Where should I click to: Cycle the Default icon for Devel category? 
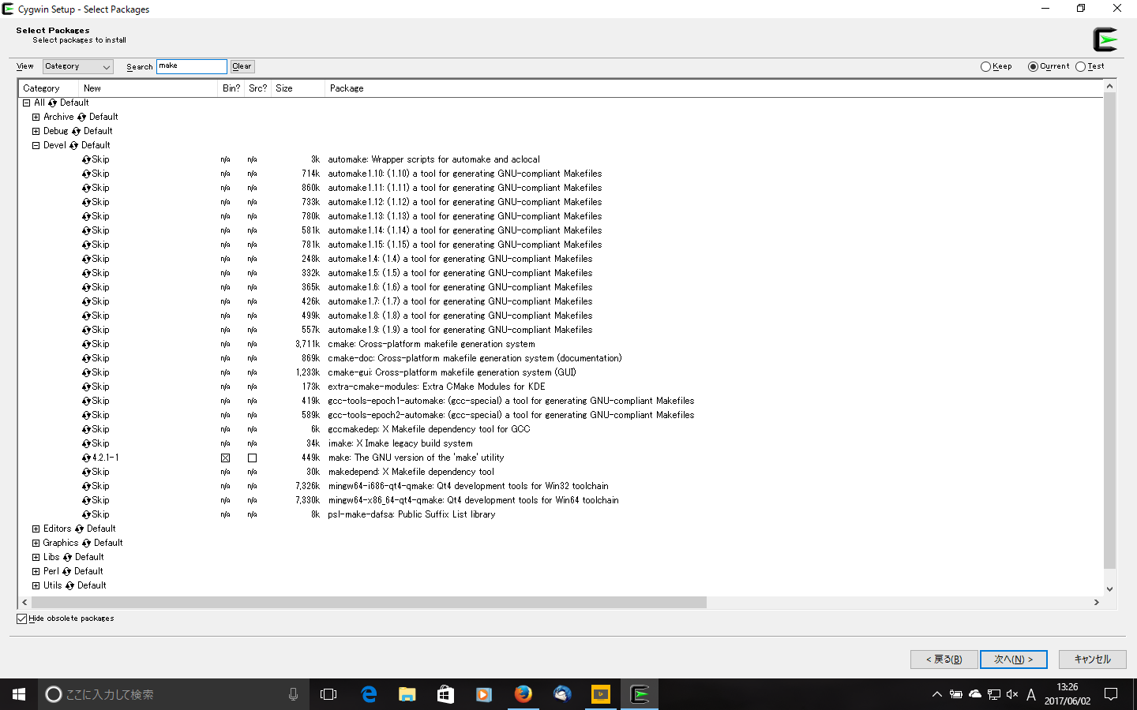74,145
